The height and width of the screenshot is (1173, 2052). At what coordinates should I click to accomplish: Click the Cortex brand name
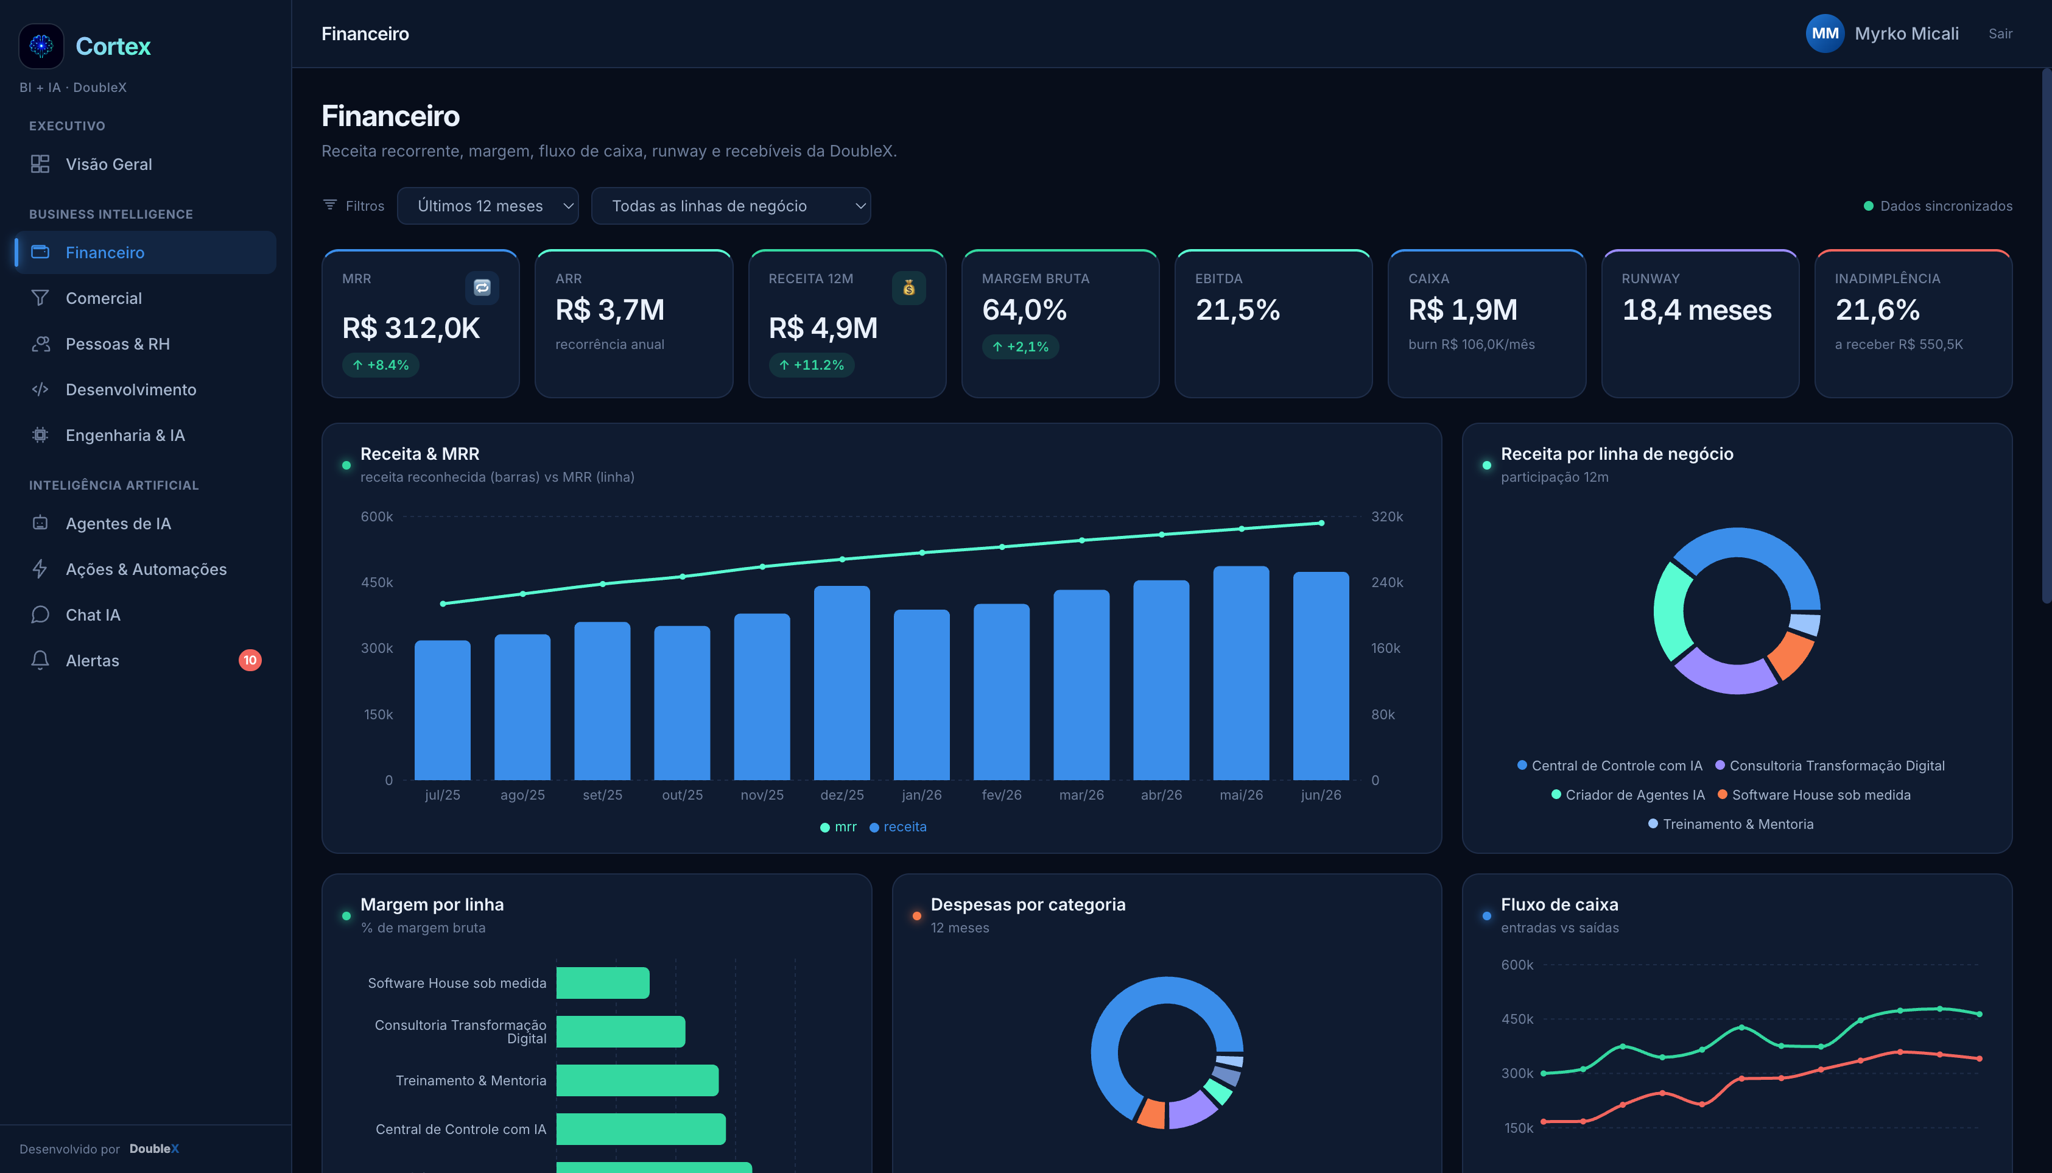pos(113,46)
